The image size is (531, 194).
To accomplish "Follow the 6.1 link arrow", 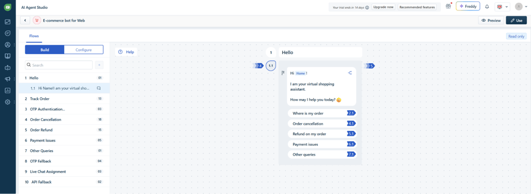I will [352, 144].
